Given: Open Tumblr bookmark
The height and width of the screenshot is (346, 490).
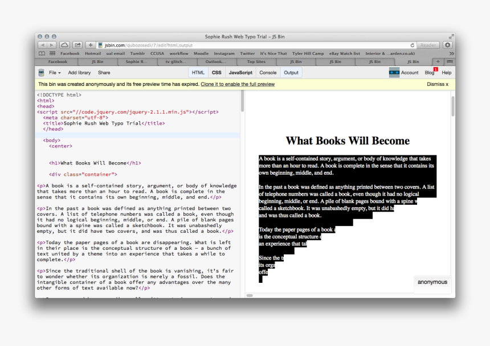Looking at the screenshot, I should pyautogui.click(x=137, y=53).
